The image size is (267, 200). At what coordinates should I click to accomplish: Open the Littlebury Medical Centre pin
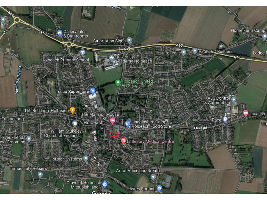[123, 141]
